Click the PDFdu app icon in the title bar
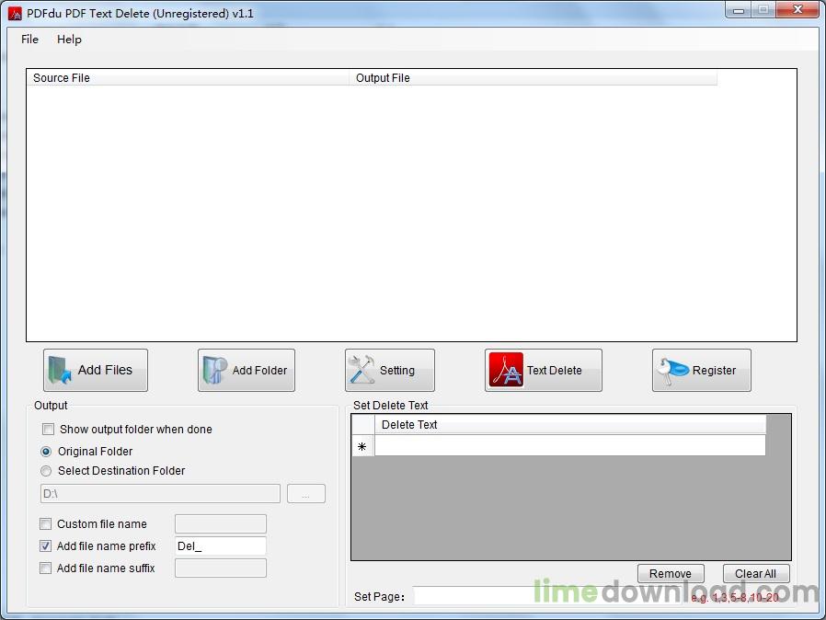Screen dimensions: 826x620 click(x=16, y=14)
